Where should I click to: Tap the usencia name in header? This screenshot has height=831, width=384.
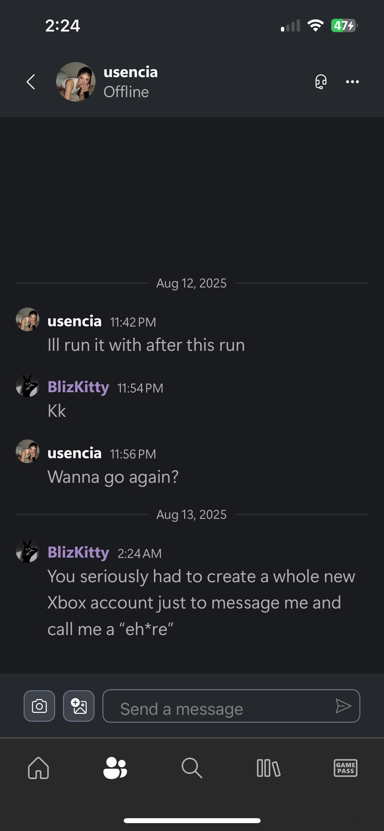(x=131, y=72)
